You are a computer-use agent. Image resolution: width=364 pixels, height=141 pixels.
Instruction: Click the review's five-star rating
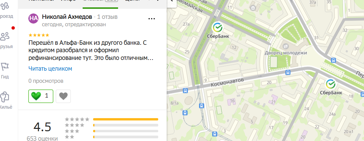39,35
